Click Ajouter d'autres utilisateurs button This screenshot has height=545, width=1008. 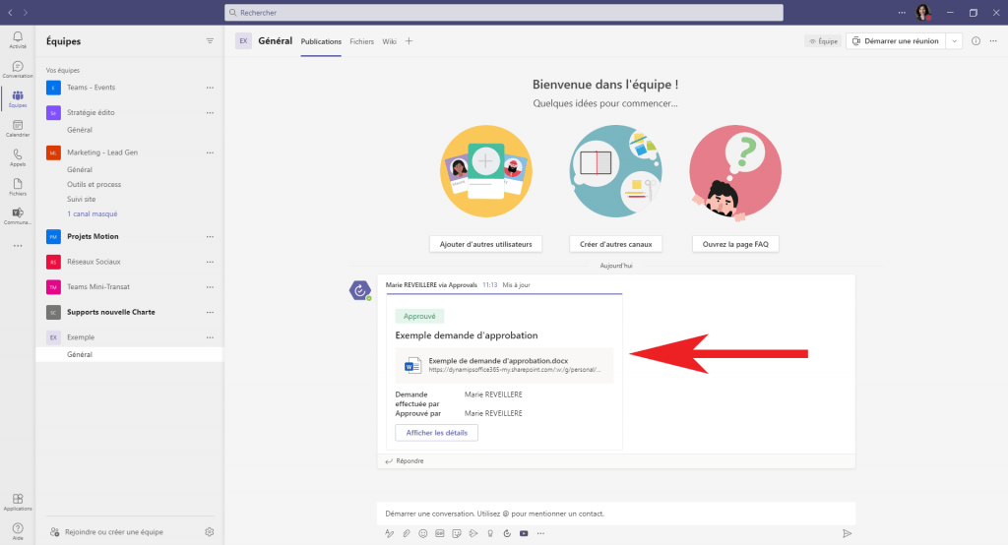[485, 244]
